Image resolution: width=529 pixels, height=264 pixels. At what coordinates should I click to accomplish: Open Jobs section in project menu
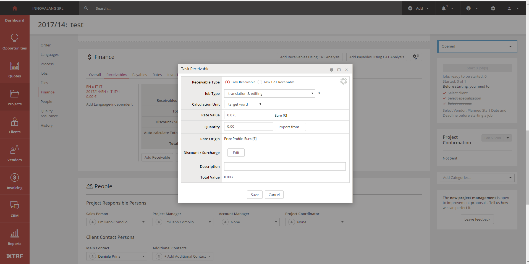[x=44, y=73]
